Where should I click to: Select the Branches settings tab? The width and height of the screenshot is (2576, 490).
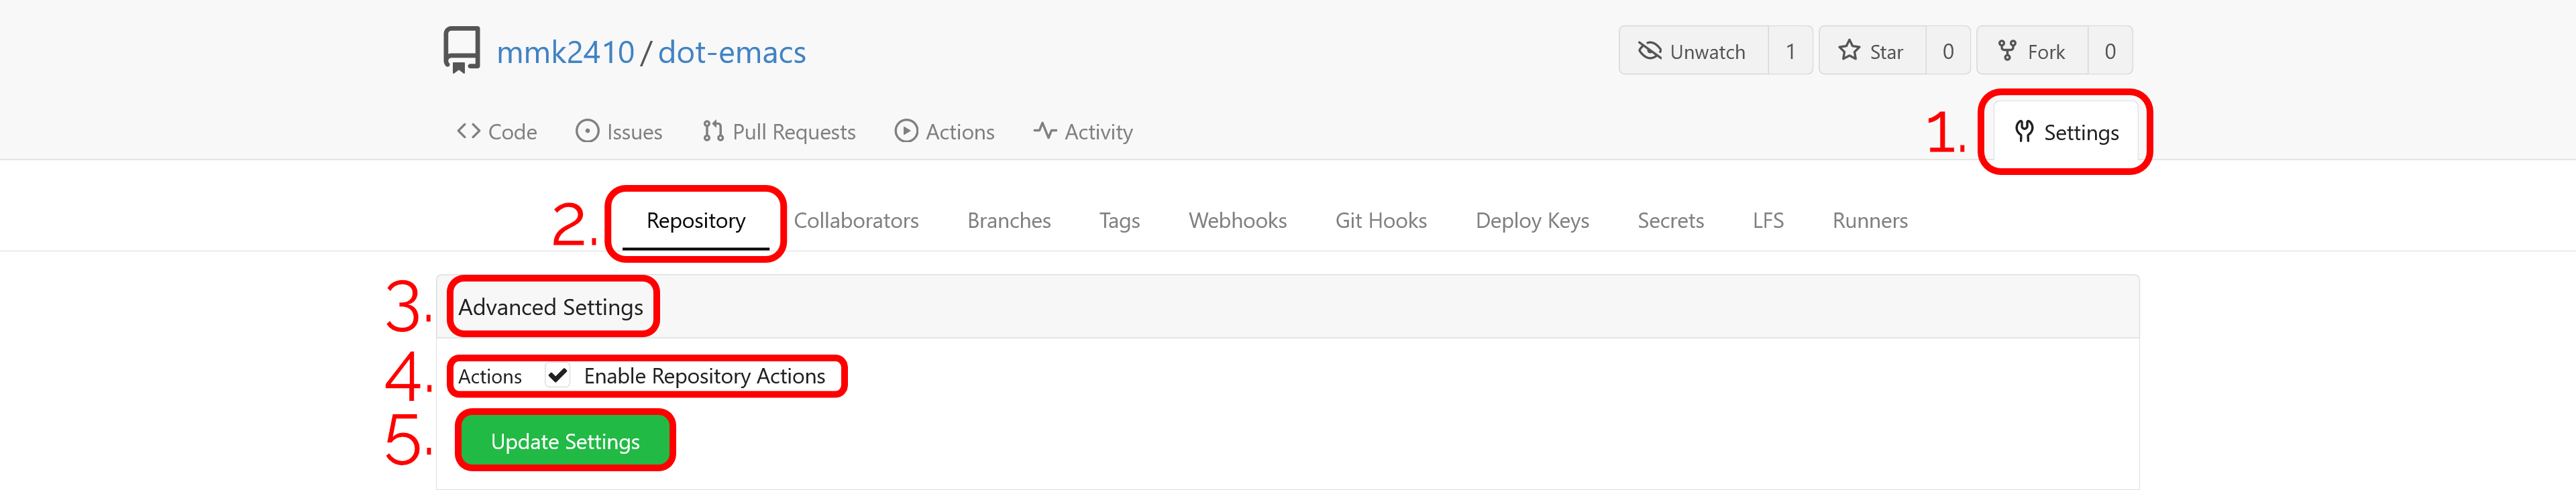click(x=1009, y=221)
